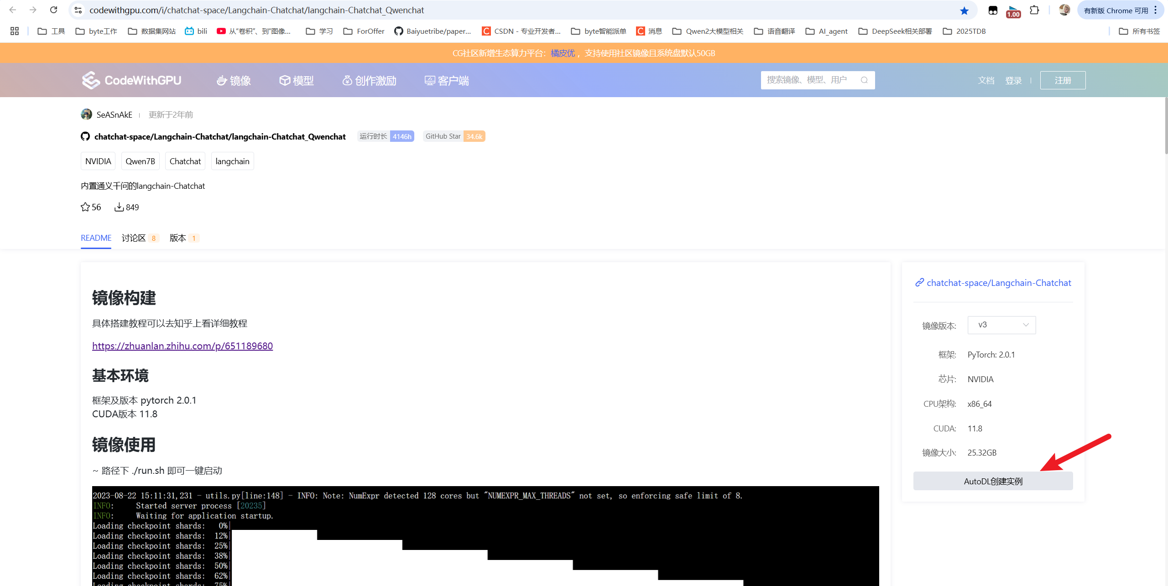Click the star favorite icon showing 56
This screenshot has height=586, width=1168.
(x=85, y=207)
